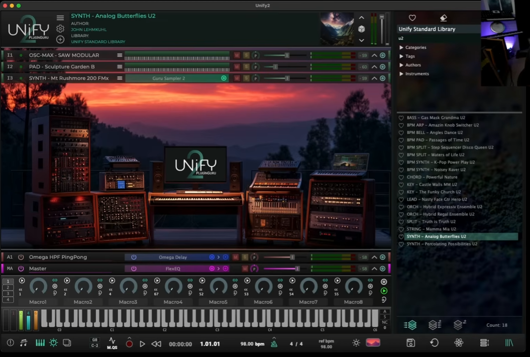The height and width of the screenshot is (357, 530).
Task: Mute the SYNTH Mt Rushmore 200 FMx layer
Action: point(237,78)
